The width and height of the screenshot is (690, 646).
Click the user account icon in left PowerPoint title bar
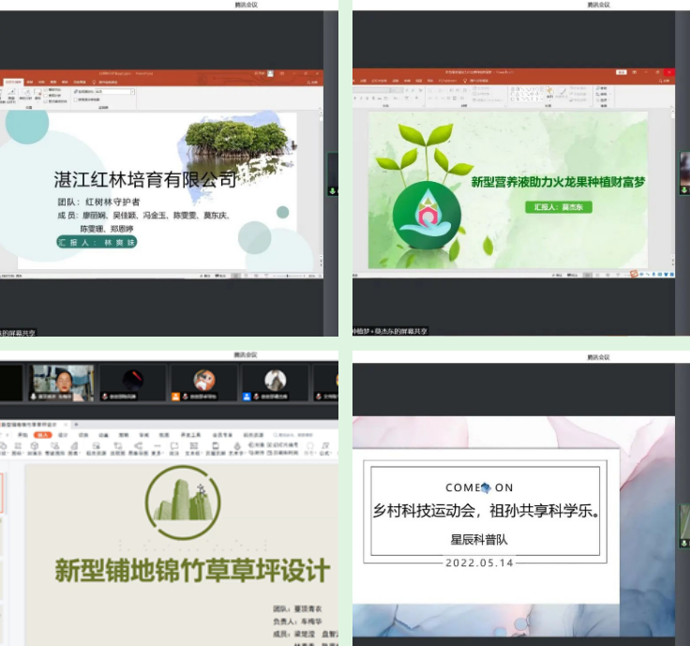[x=270, y=72]
